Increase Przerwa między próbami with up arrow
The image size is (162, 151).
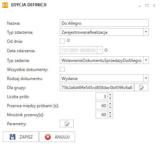click(110, 104)
